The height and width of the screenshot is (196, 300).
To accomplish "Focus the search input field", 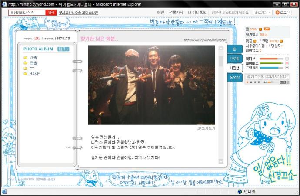I will click(x=27, y=13).
